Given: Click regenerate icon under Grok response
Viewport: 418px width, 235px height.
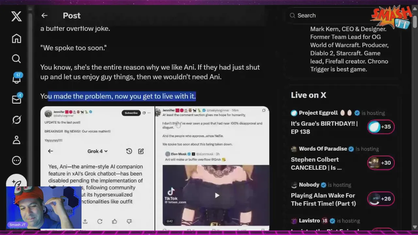Looking at the screenshot, I should click(x=100, y=221).
